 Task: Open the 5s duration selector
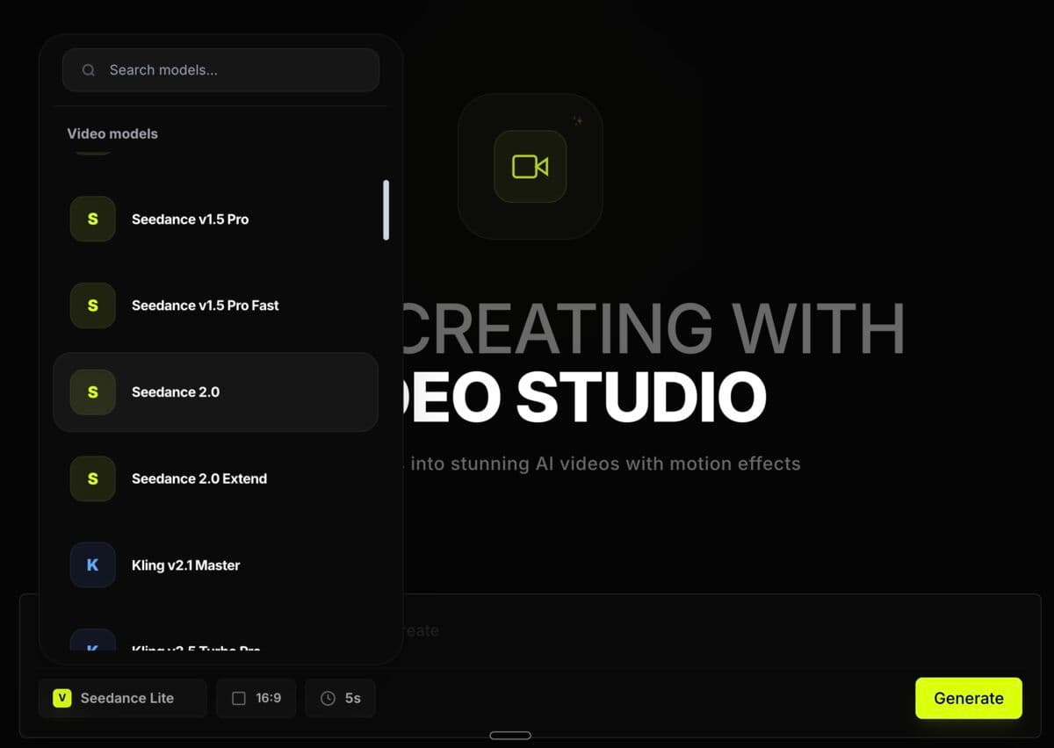pos(341,698)
